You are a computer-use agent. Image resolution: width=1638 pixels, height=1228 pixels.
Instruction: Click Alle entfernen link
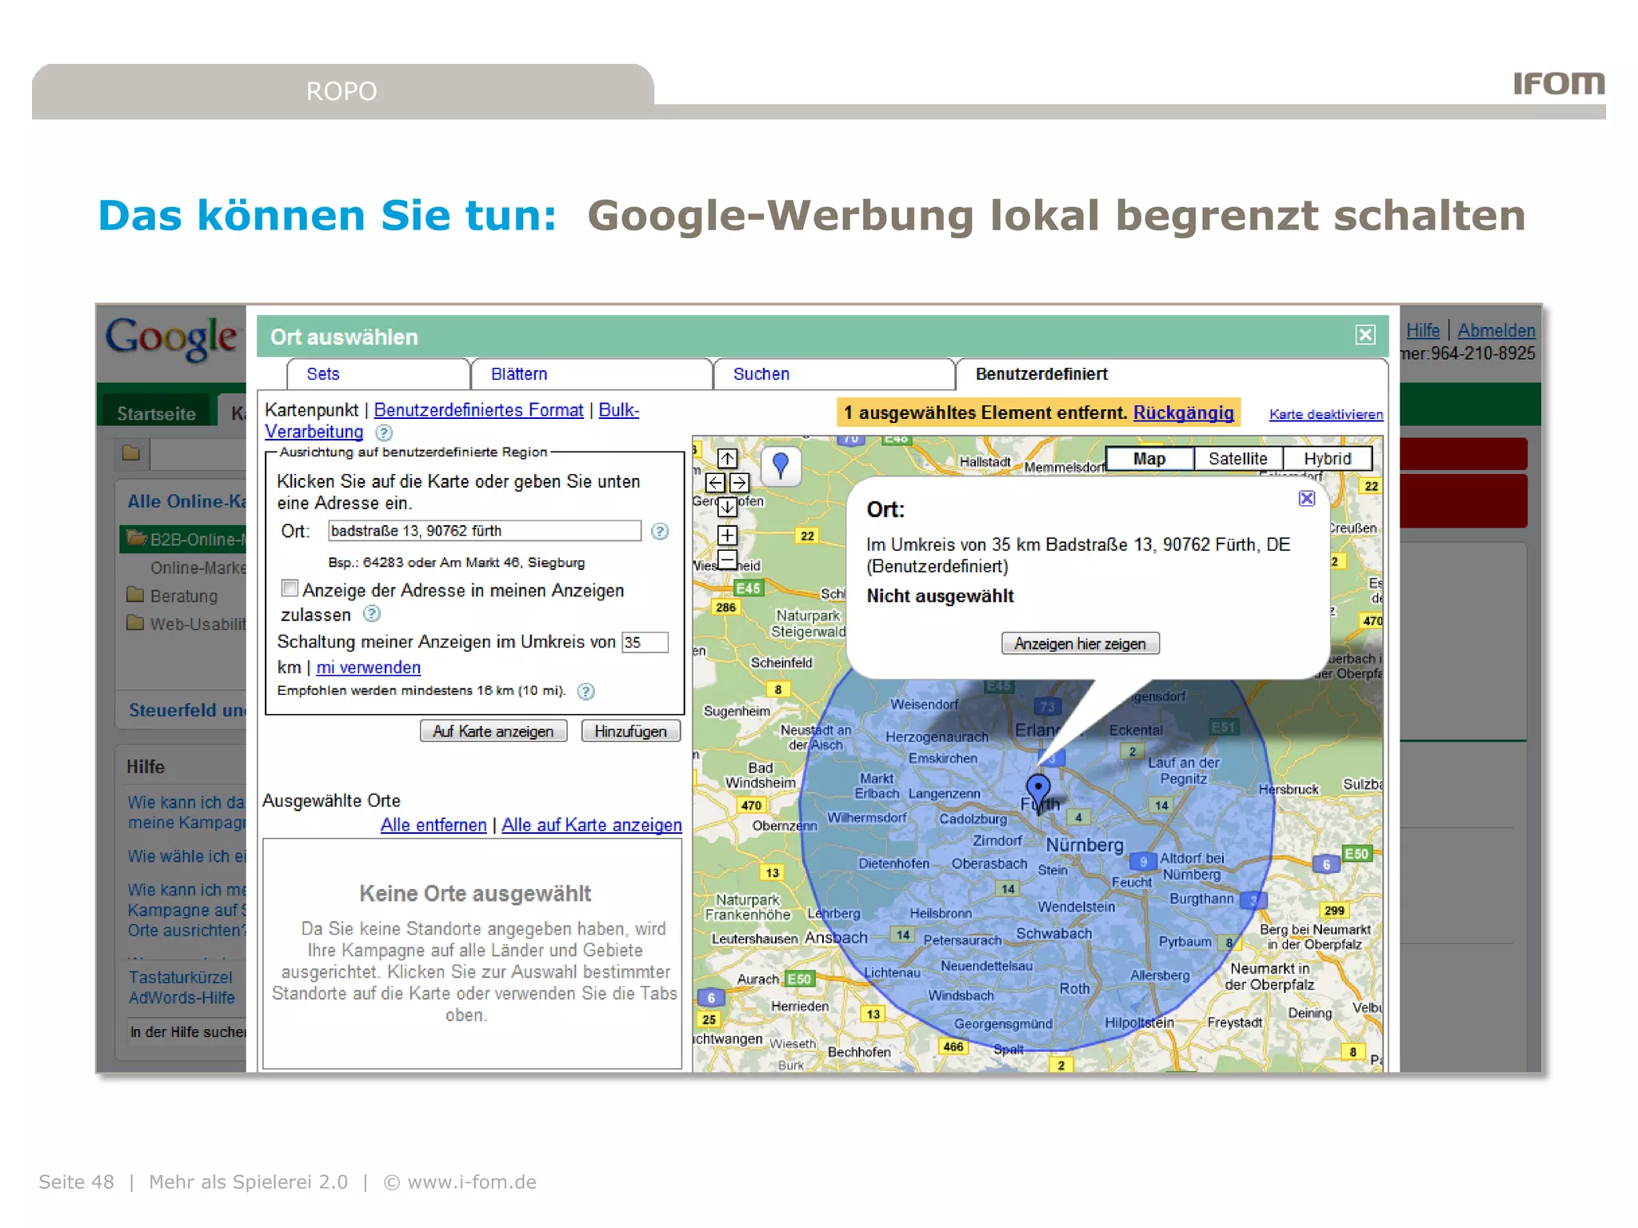[x=433, y=825]
